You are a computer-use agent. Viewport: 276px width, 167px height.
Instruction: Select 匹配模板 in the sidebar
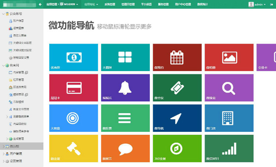click(x=18, y=102)
